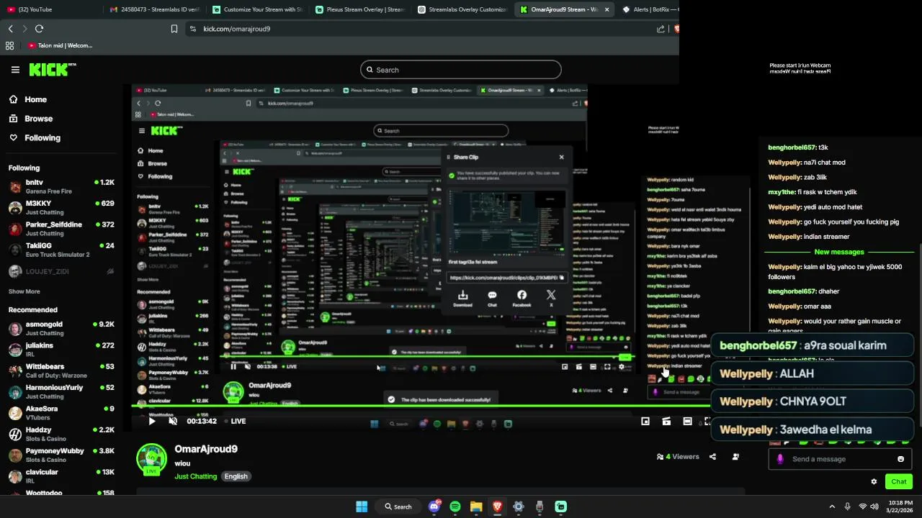Share the stream via share icon

712,456
